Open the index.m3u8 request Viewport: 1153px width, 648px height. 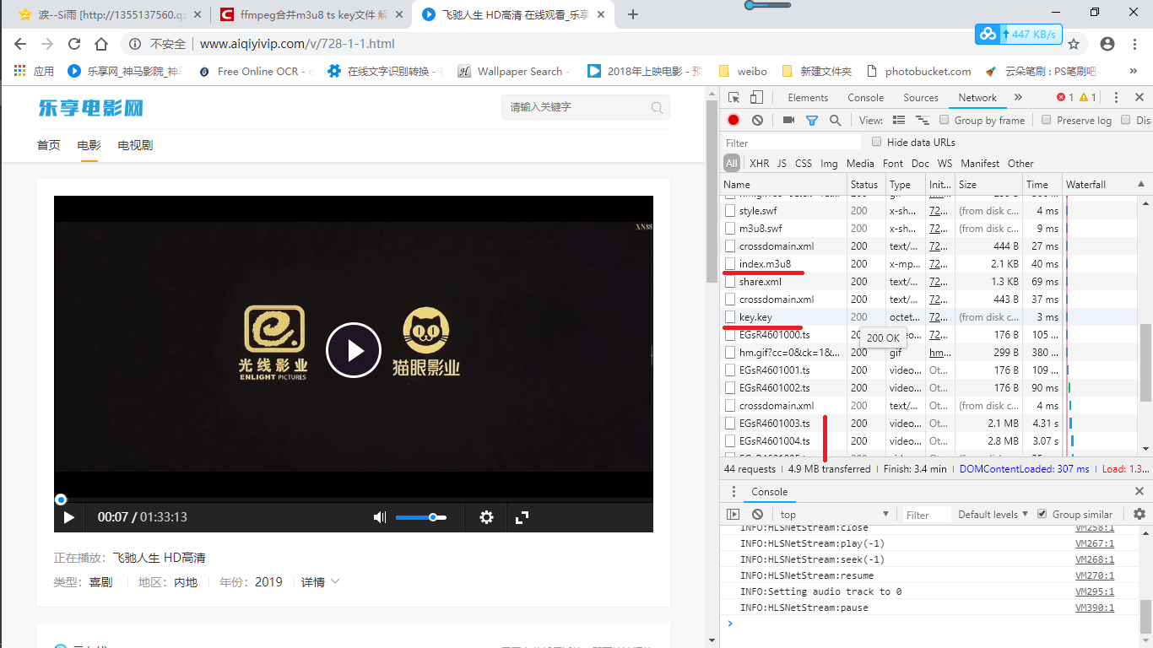click(x=765, y=264)
